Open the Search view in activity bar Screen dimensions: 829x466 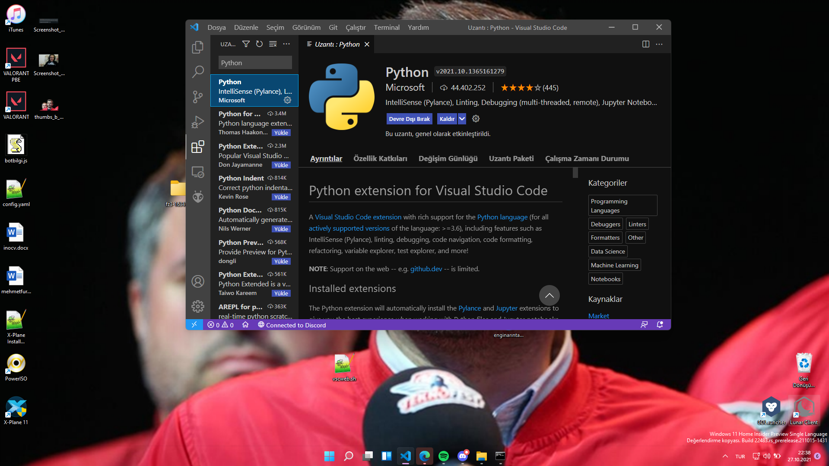198,71
